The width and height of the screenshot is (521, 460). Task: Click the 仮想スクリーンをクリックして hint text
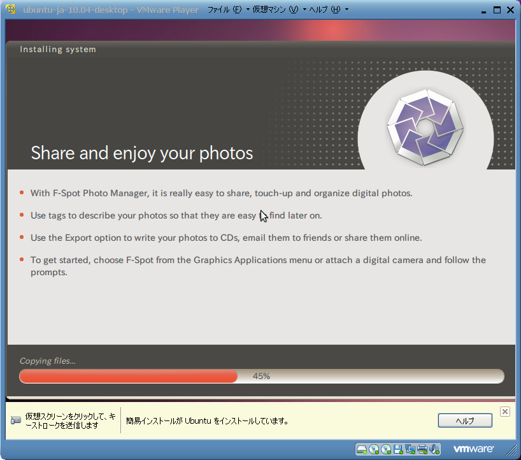point(71,420)
